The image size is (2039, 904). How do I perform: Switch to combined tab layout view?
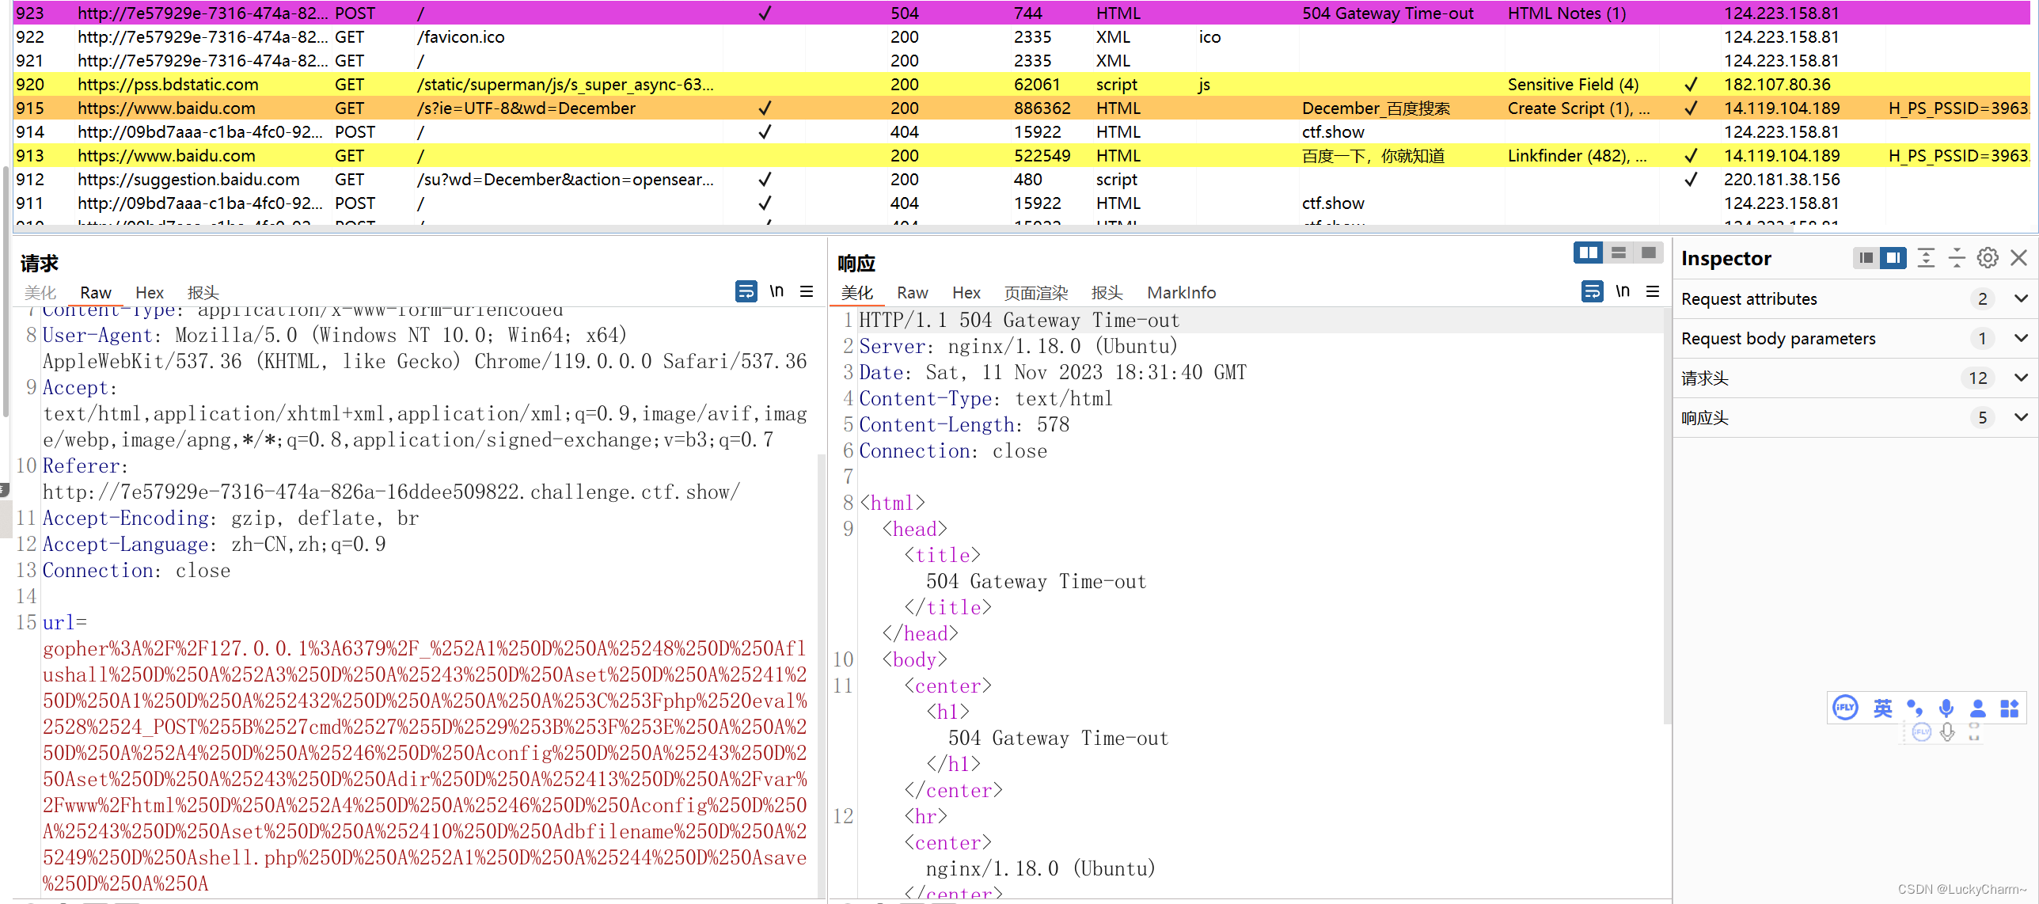tap(1648, 253)
